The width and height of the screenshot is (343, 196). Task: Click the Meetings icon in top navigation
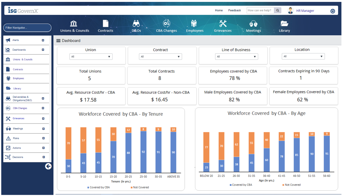253,24
